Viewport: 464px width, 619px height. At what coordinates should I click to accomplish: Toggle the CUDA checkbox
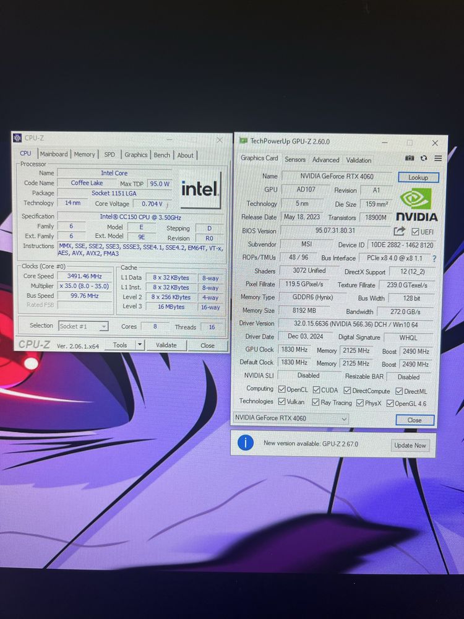[x=316, y=390]
